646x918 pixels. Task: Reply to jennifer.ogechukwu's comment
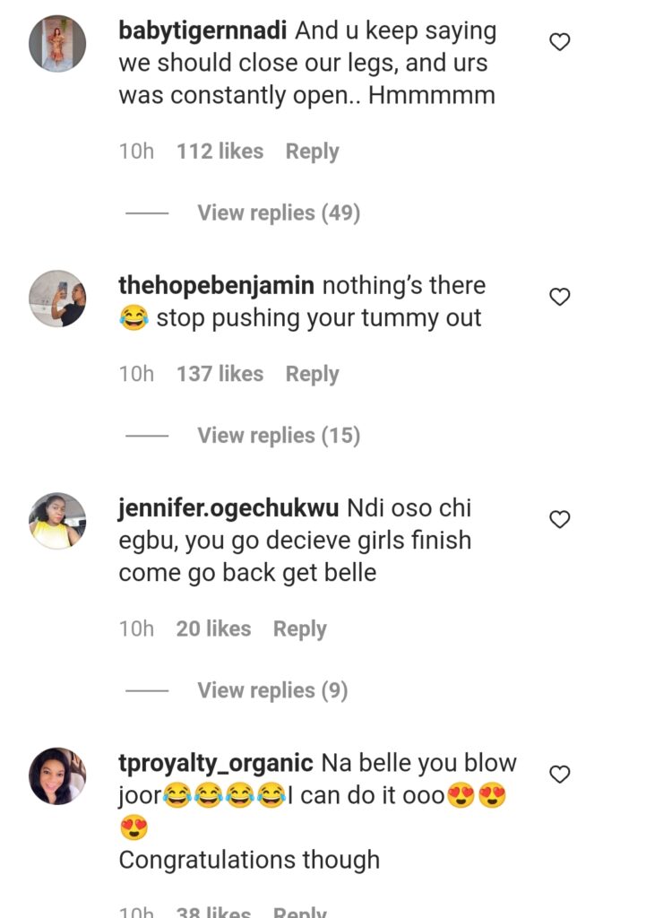tap(299, 629)
